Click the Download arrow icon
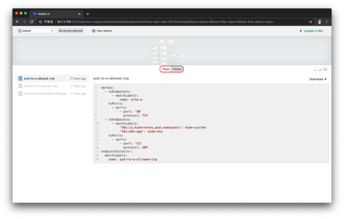 click(325, 79)
